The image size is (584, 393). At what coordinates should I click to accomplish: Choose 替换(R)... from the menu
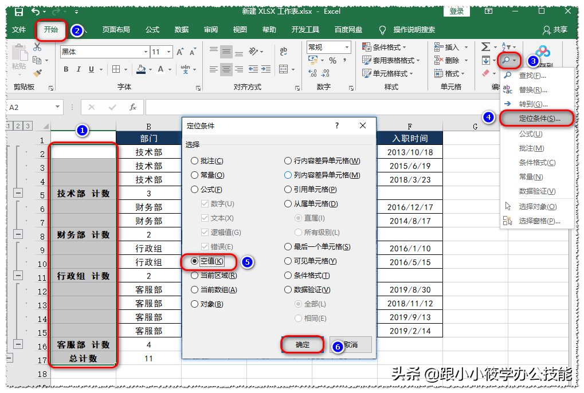pyautogui.click(x=536, y=90)
